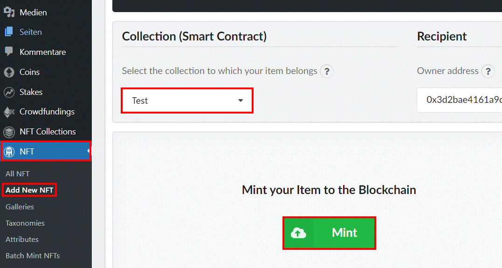Click the Coins menu icon
502x268 pixels.
[9, 72]
